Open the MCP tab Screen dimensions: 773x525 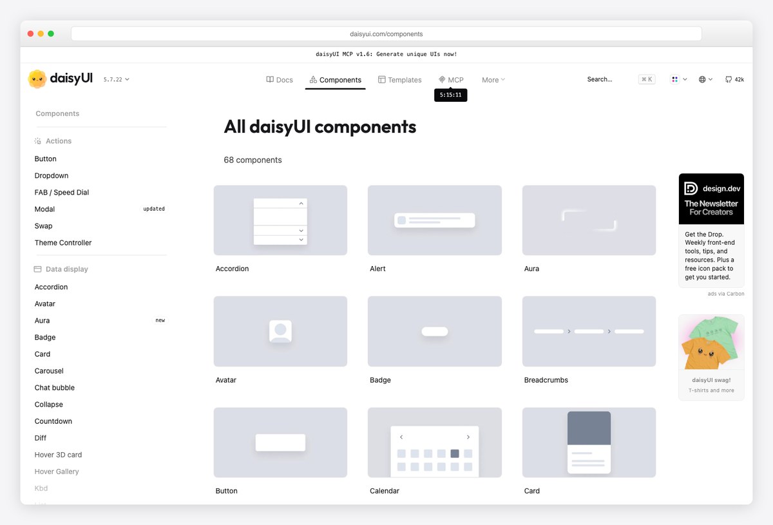pyautogui.click(x=451, y=80)
